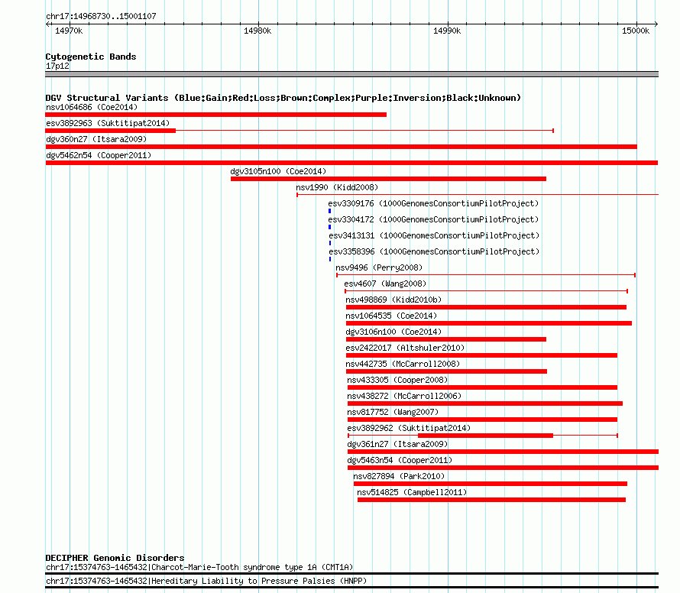The height and width of the screenshot is (593, 680).
Task: Click the red bar under dgv5462n54
Action: (351, 163)
